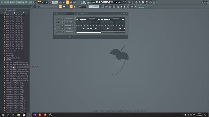
Task: Click the export render icon beside save
Action: pos(147,2)
